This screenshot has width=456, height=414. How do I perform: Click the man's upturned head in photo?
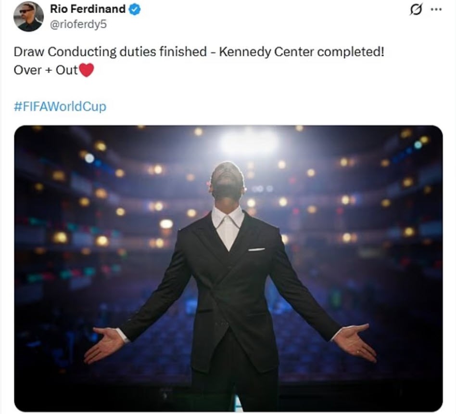(228, 182)
